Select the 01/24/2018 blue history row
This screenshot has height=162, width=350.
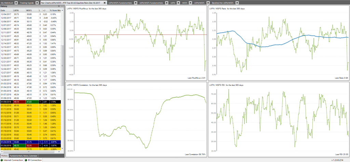pos(31,142)
